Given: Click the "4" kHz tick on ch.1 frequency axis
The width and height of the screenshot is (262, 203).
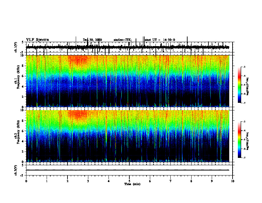Looking at the screenshot, I should (23, 87).
